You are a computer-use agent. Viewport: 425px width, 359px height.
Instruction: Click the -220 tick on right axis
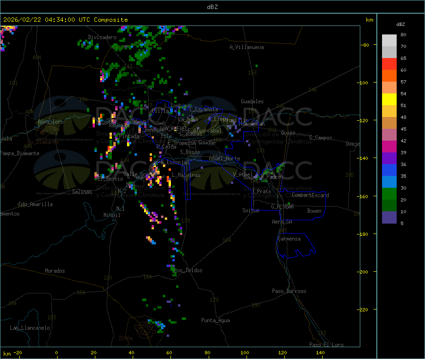click(x=364, y=309)
